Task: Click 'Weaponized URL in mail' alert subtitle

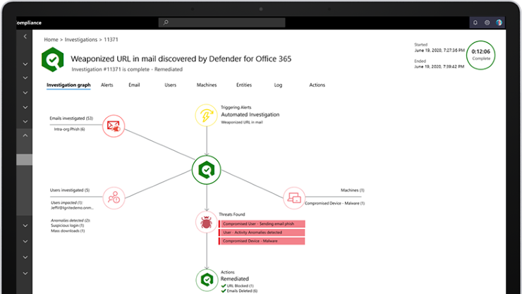Action: click(x=242, y=123)
